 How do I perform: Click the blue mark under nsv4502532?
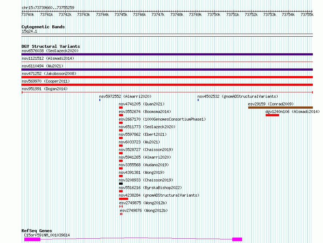click(x=198, y=100)
